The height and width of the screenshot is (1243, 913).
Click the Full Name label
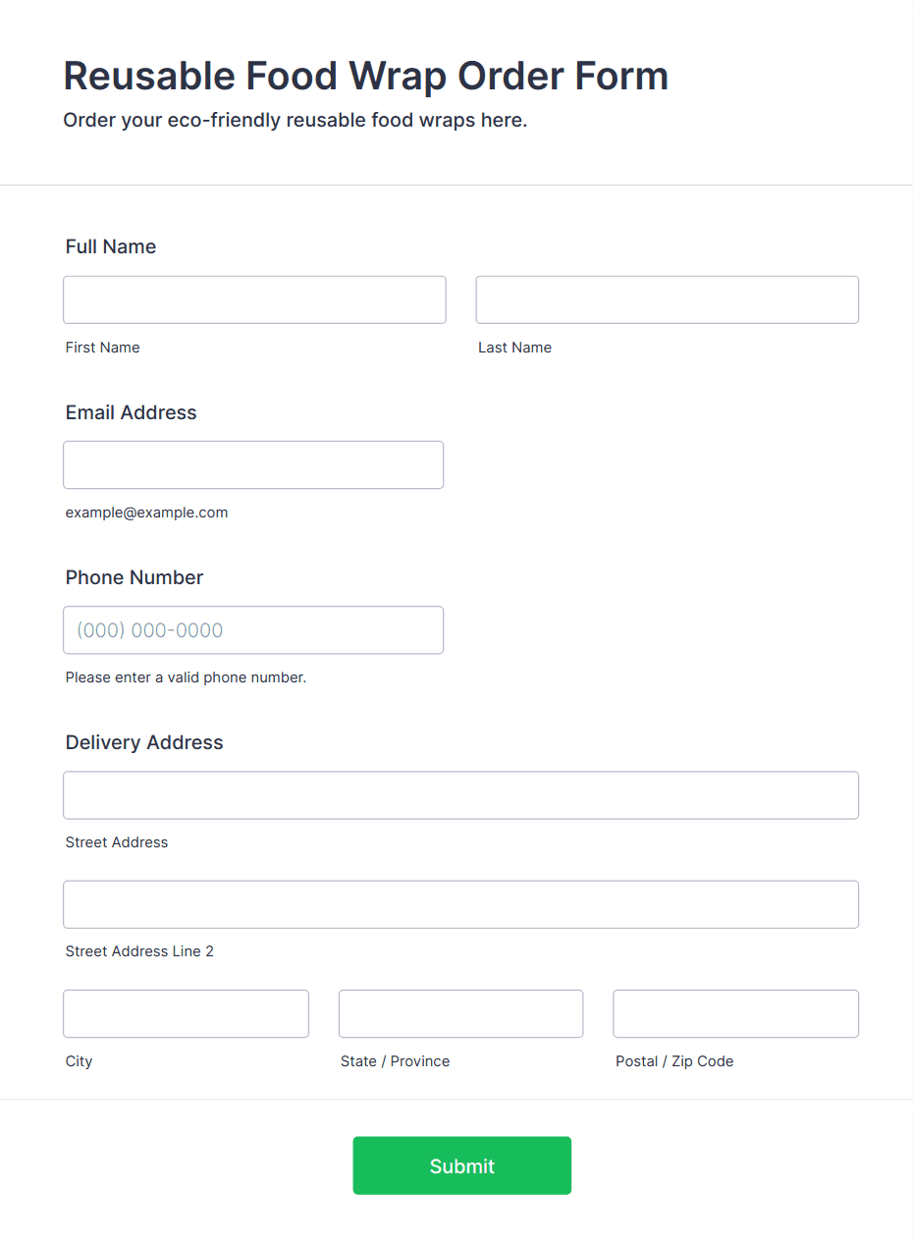tap(111, 246)
